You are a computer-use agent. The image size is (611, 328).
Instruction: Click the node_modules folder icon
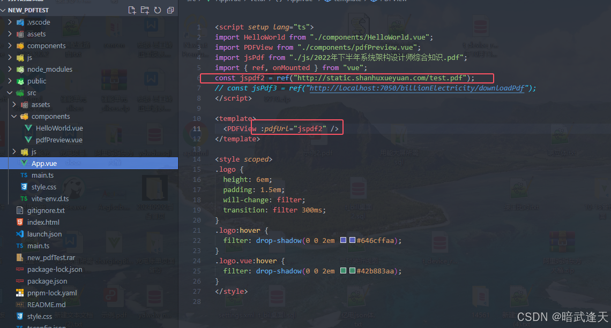[x=20, y=69]
